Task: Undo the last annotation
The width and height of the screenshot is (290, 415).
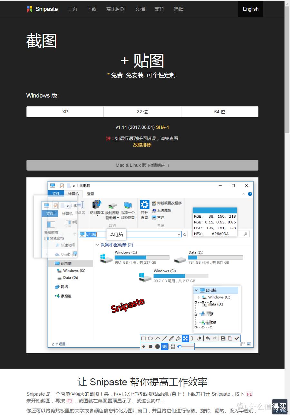Action: [x=208, y=338]
